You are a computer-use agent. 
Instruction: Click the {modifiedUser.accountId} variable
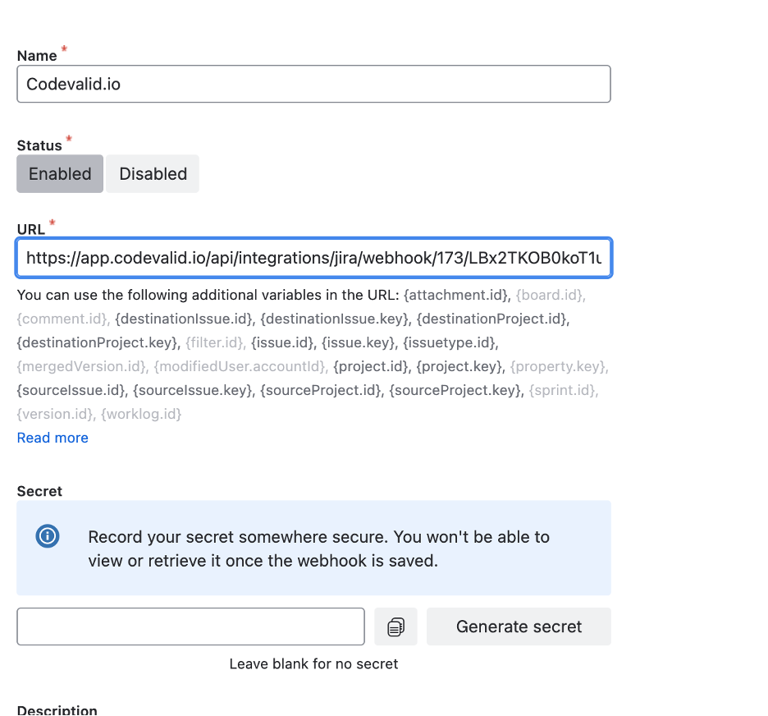click(x=240, y=366)
